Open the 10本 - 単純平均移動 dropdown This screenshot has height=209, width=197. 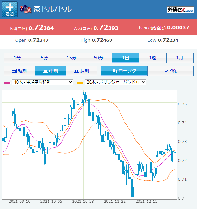[x=43, y=82]
